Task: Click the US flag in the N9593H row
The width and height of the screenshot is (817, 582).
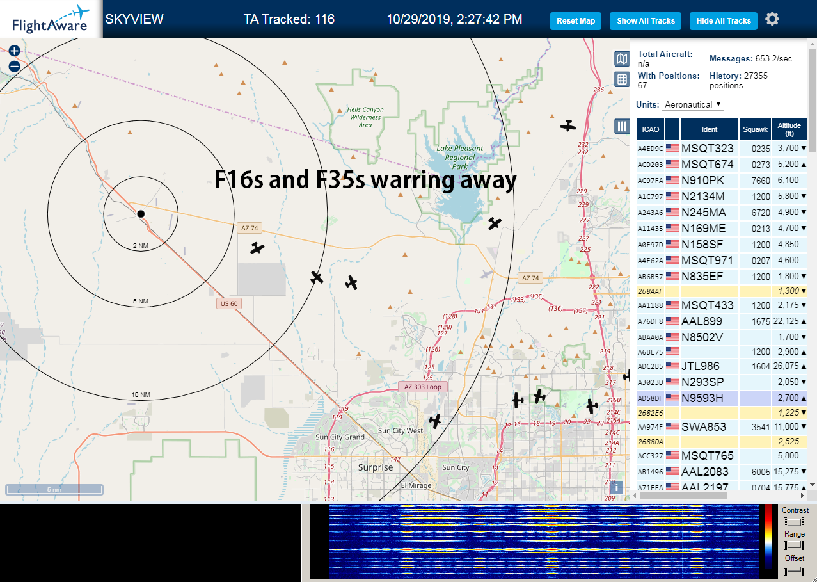Action: point(672,398)
